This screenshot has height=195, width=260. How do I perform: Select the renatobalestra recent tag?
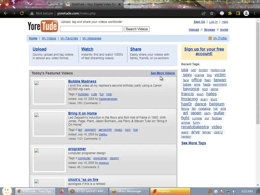click(x=195, y=127)
